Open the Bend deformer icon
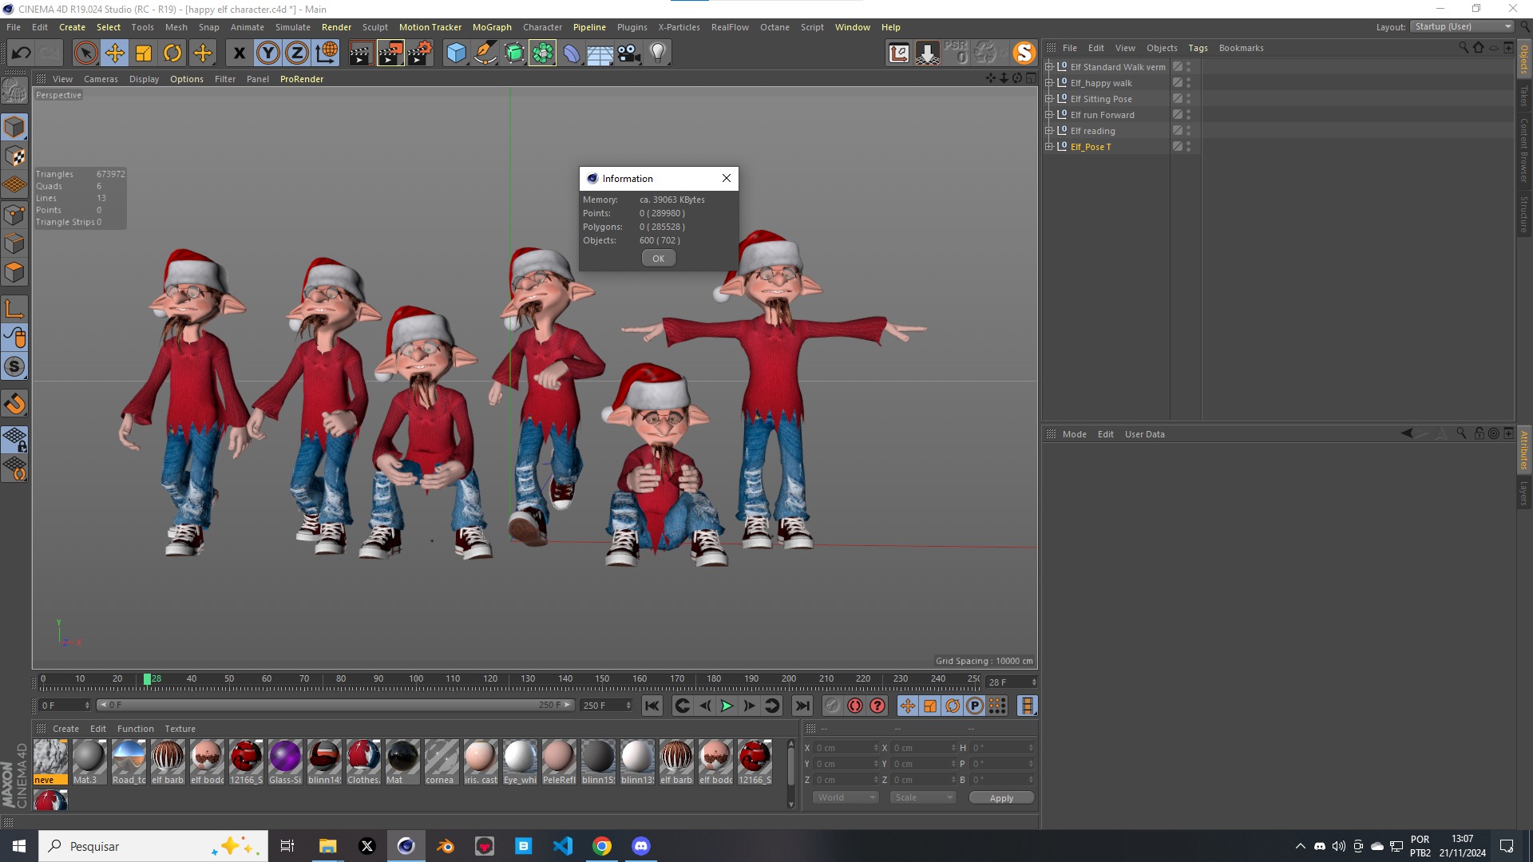 (572, 53)
